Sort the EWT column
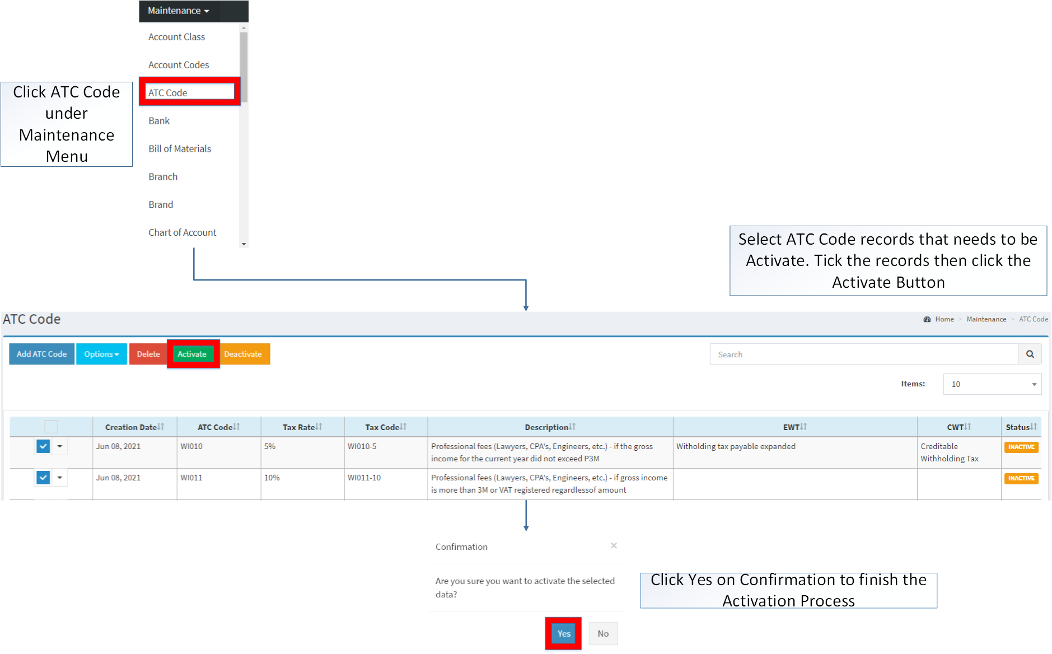Image resolution: width=1052 pixels, height=654 pixels. [x=802, y=426]
